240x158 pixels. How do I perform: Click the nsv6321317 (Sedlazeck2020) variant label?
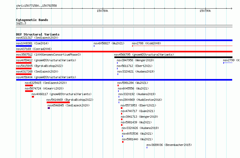coord(37,38)
